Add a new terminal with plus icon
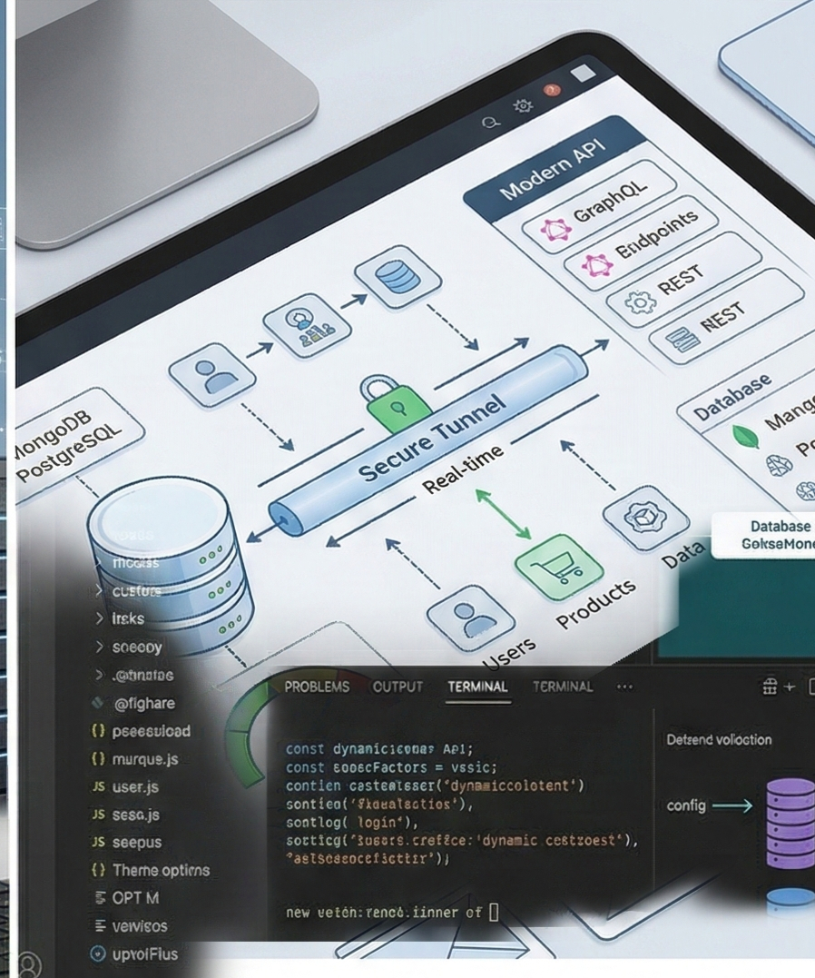Viewport: 815px width, 978px height. (790, 687)
